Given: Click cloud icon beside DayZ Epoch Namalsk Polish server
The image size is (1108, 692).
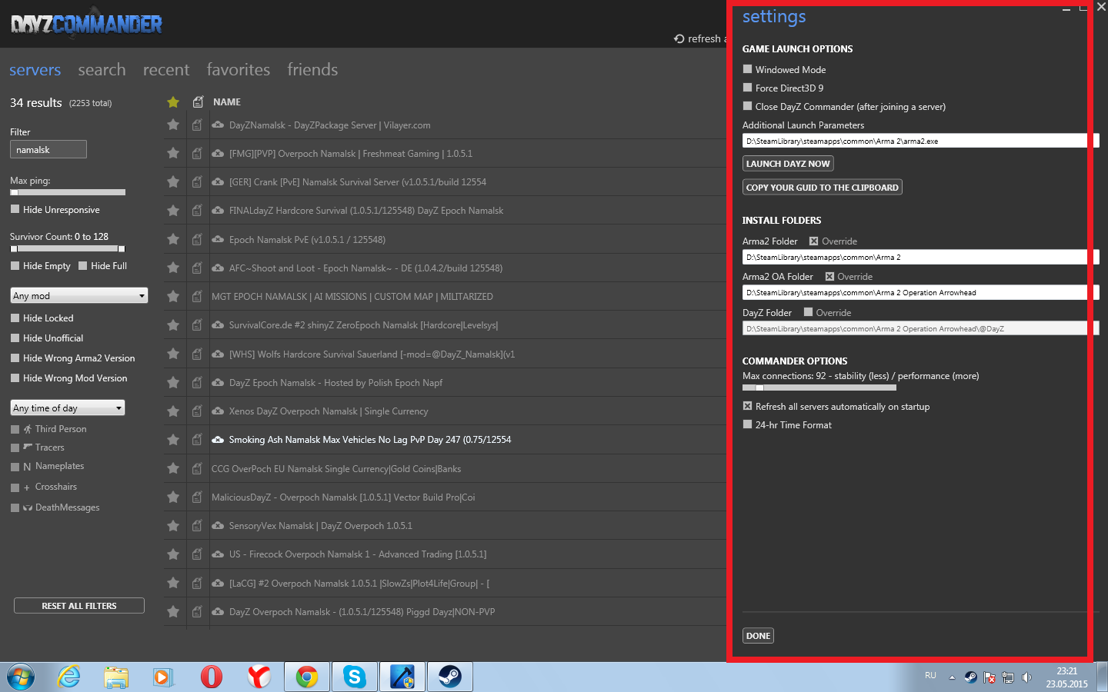Looking at the screenshot, I should point(218,382).
